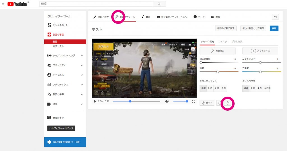Expand ライブストリーミング chevron
Image resolution: width=287 pixels, height=151 pixels.
pos(82,56)
